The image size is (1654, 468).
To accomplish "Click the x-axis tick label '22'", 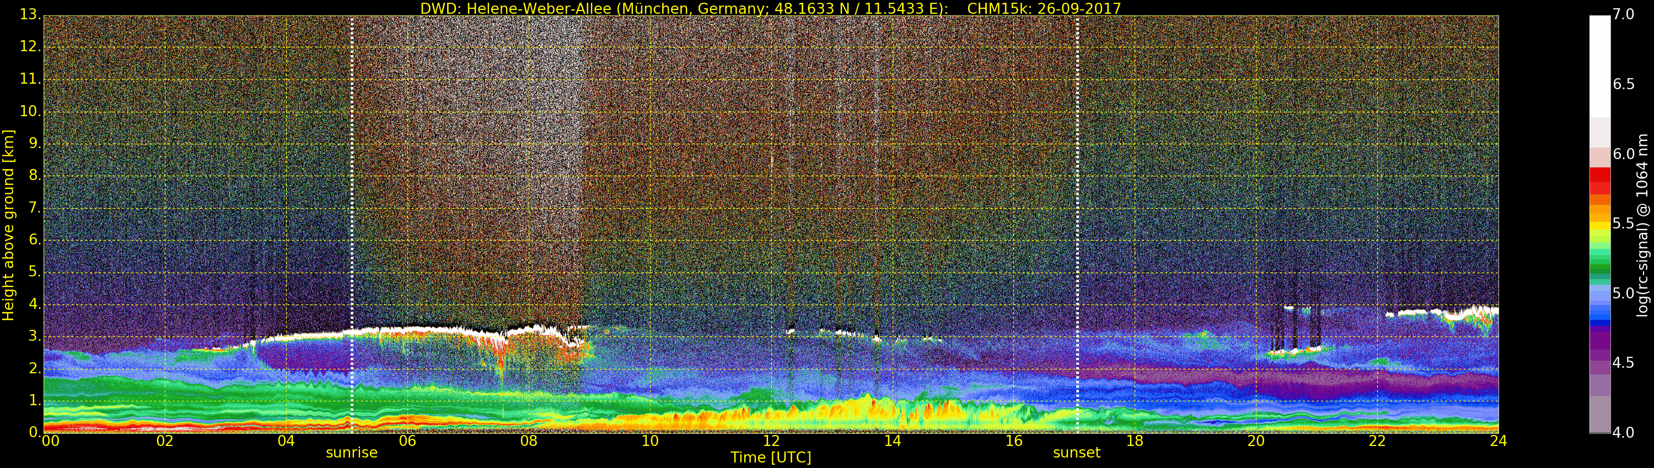I will [x=1377, y=440].
